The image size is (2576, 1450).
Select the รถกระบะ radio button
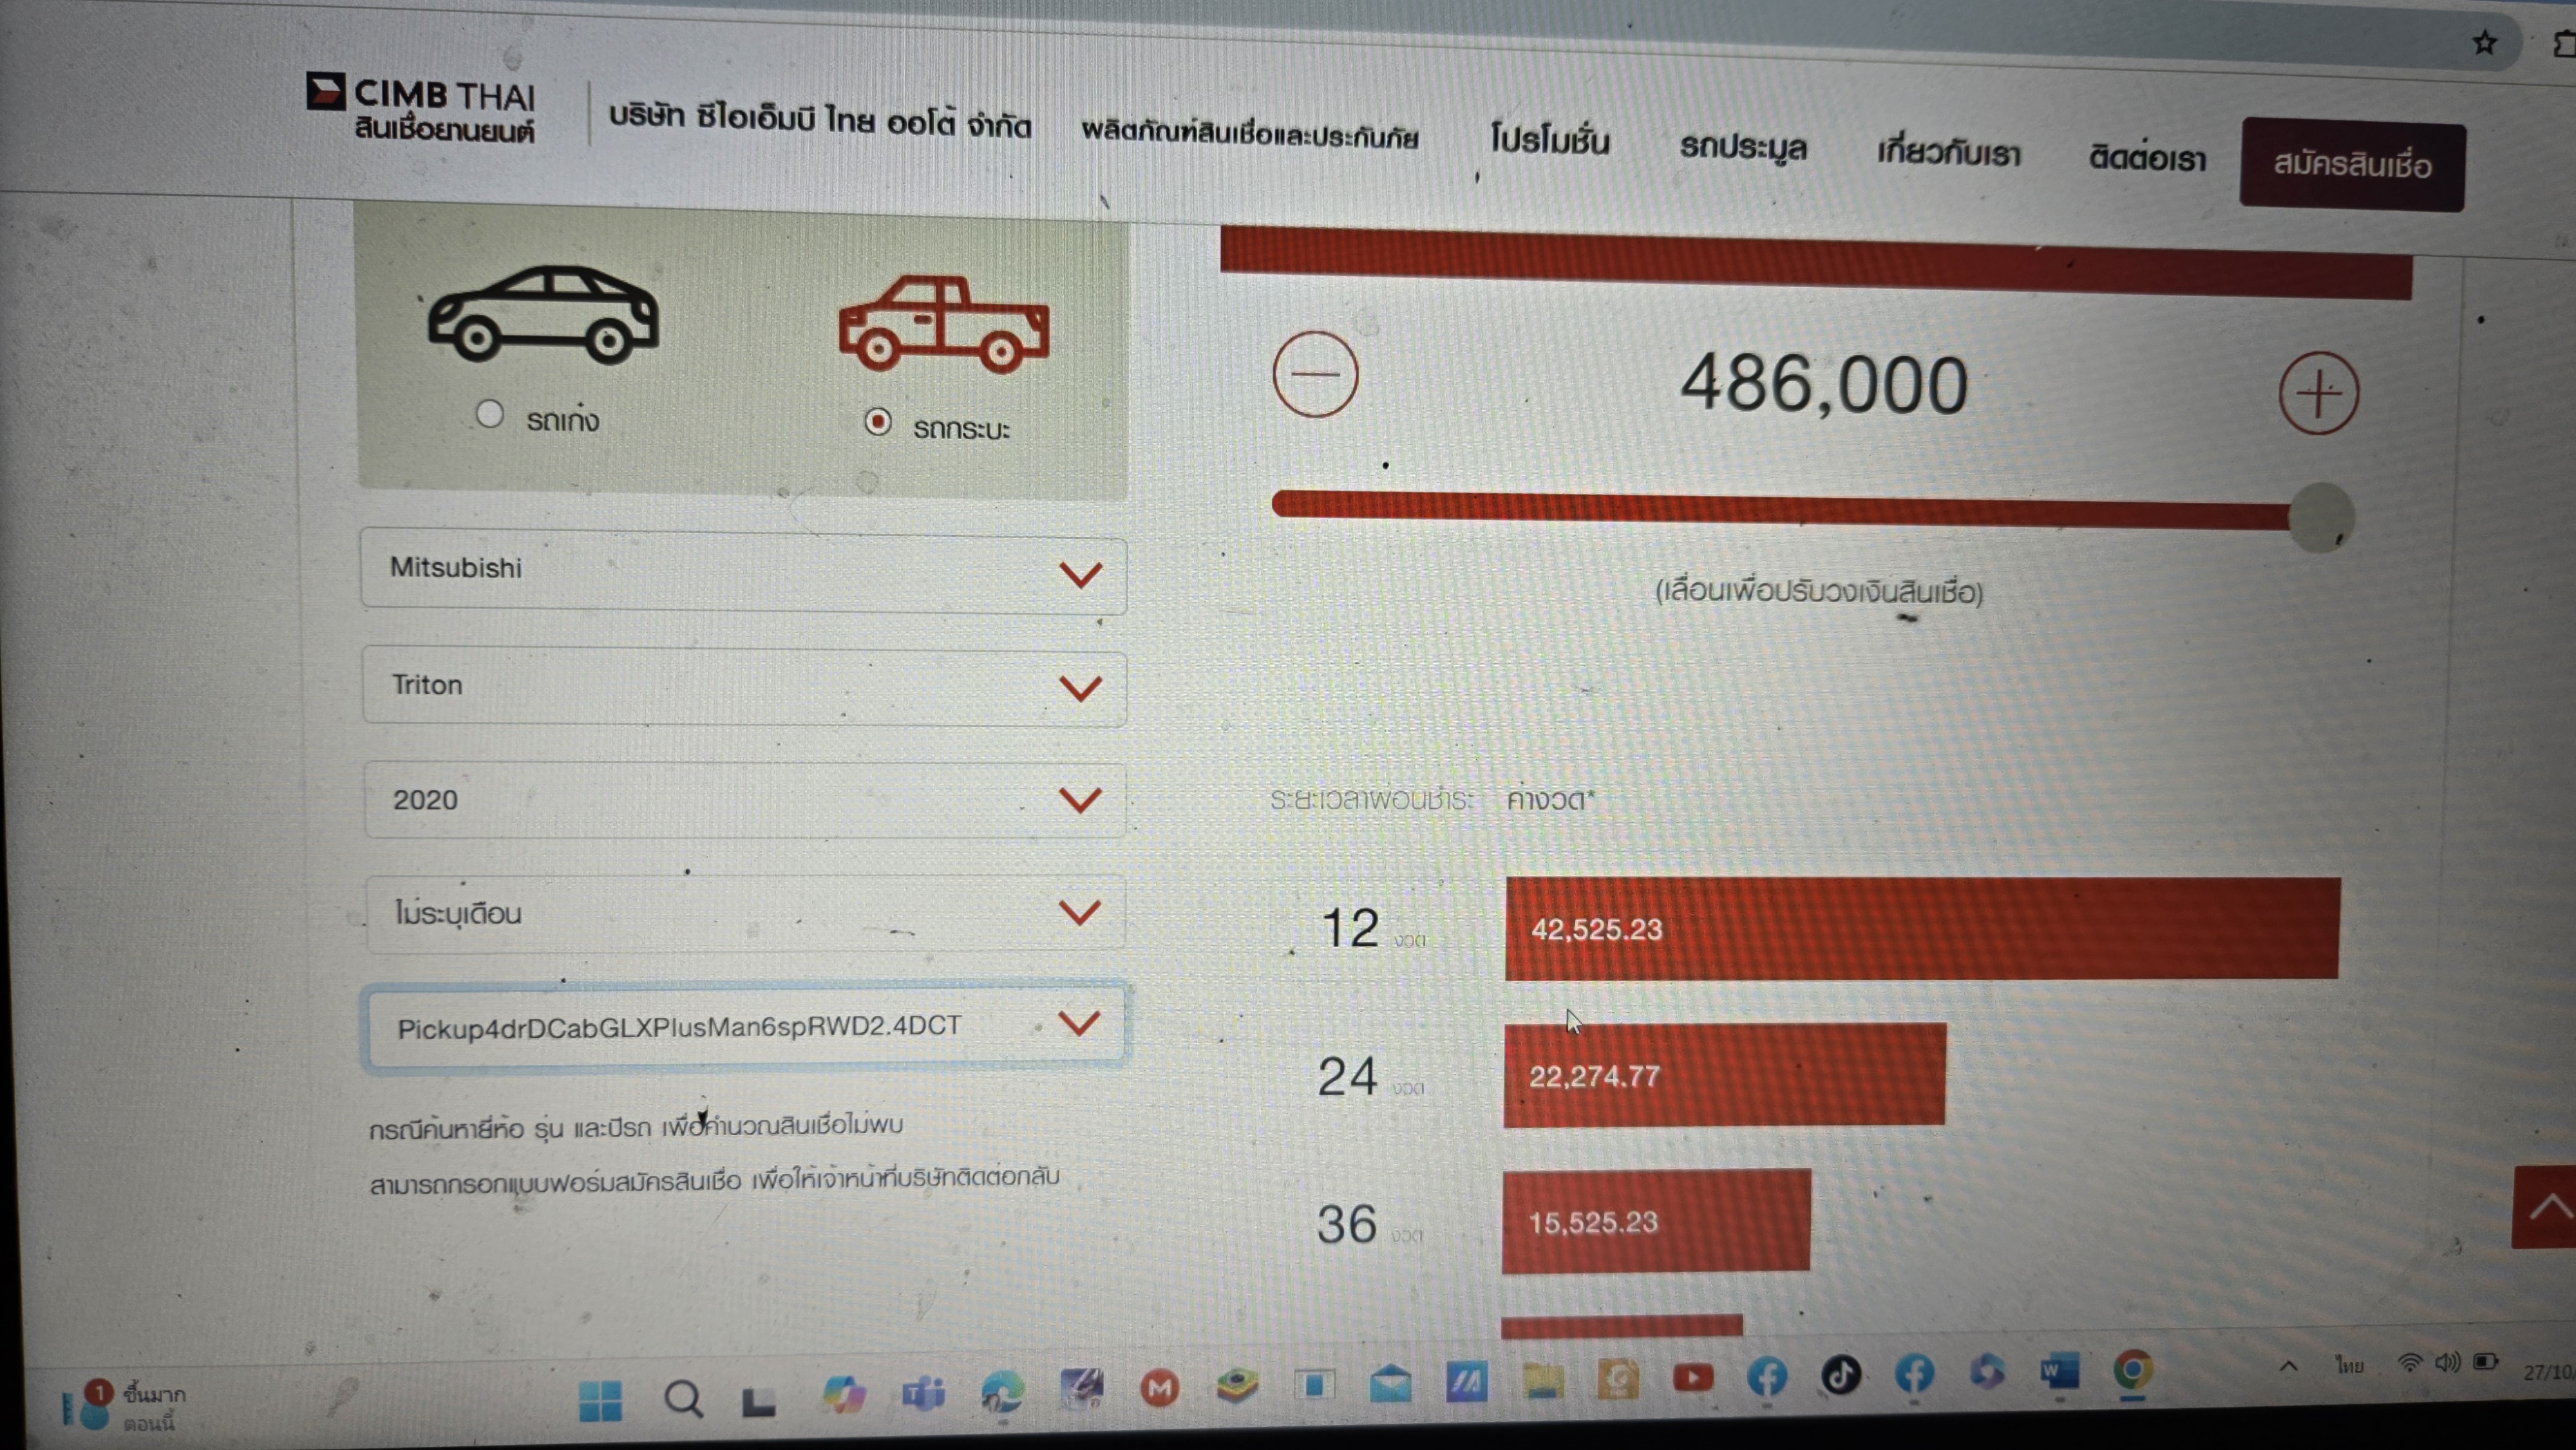tap(878, 422)
